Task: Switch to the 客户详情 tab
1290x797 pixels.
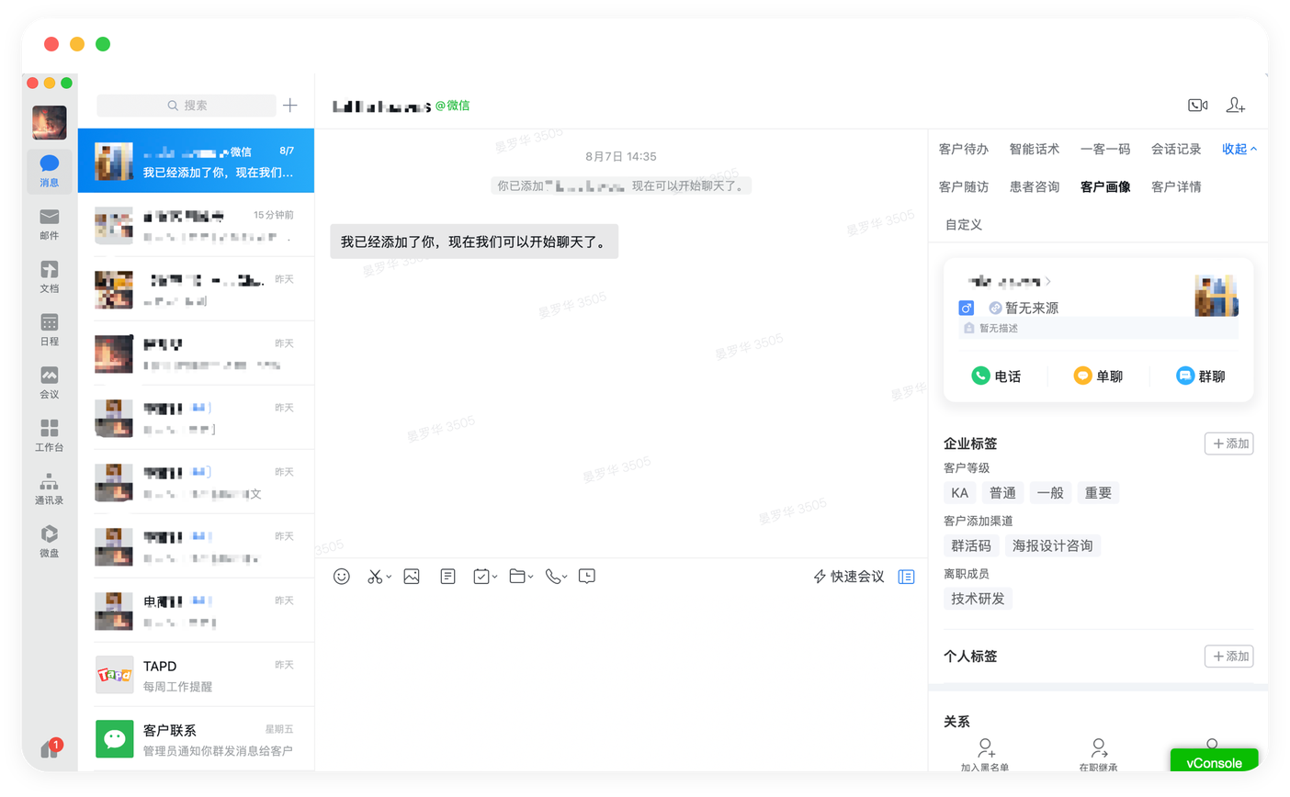Action: 1176,186
